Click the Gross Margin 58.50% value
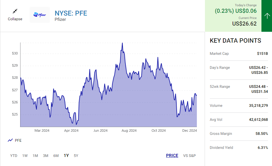 261,134
